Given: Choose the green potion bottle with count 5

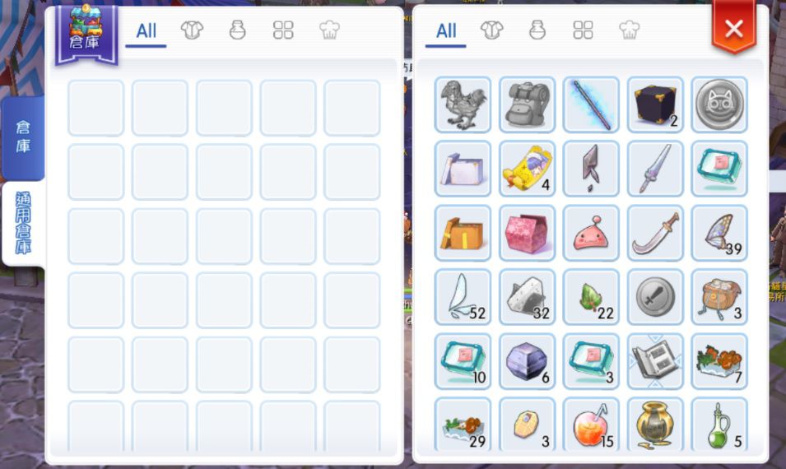Looking at the screenshot, I should click(719, 425).
